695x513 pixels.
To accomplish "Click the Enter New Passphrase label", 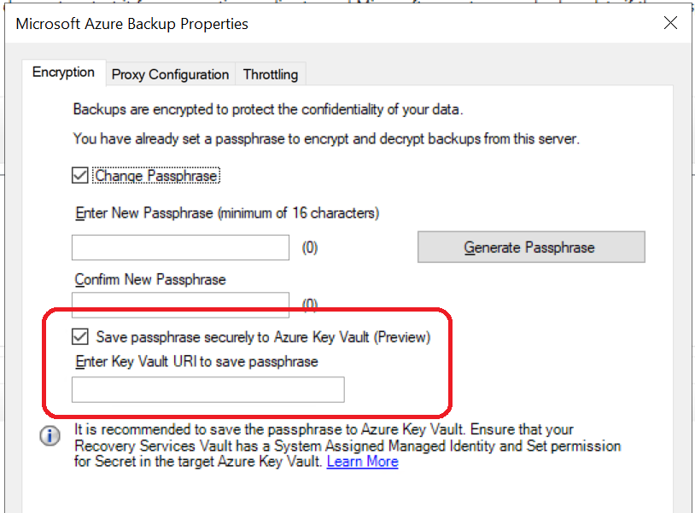I will coord(227,213).
